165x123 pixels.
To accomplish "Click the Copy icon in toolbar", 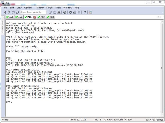I will pyautogui.click(x=50, y=12).
